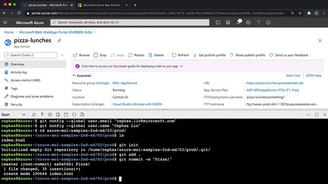Bookmark this page with star icon
This screenshot has width=328, height=184.
tap(300, 13)
